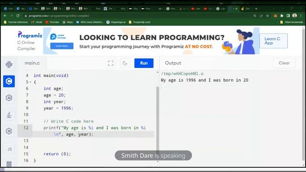The height and width of the screenshot is (172, 306).
Task: Open the C++ compiler sidebar icon
Action: pyautogui.click(x=9, y=98)
